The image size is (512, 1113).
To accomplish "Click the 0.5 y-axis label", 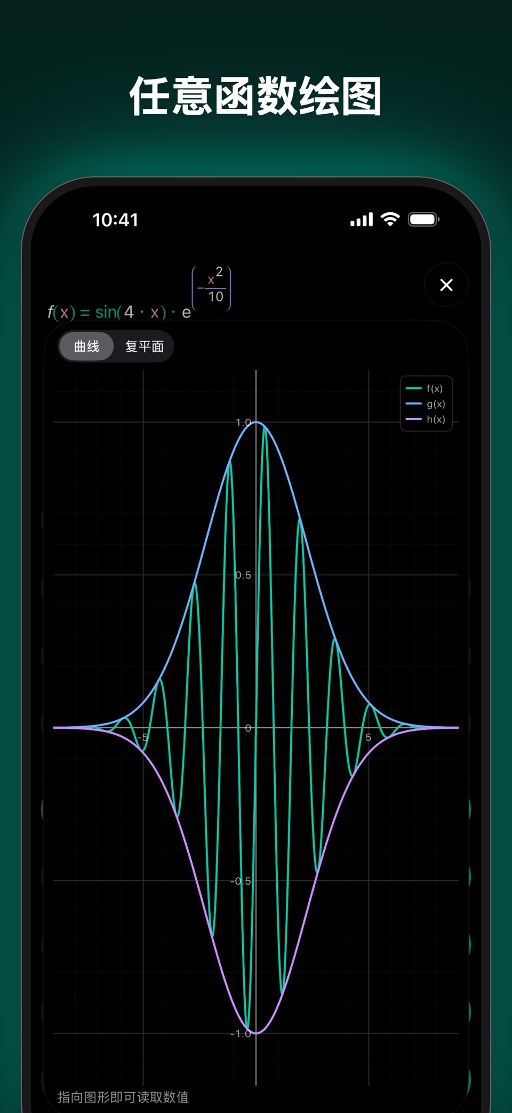I will coord(243,575).
